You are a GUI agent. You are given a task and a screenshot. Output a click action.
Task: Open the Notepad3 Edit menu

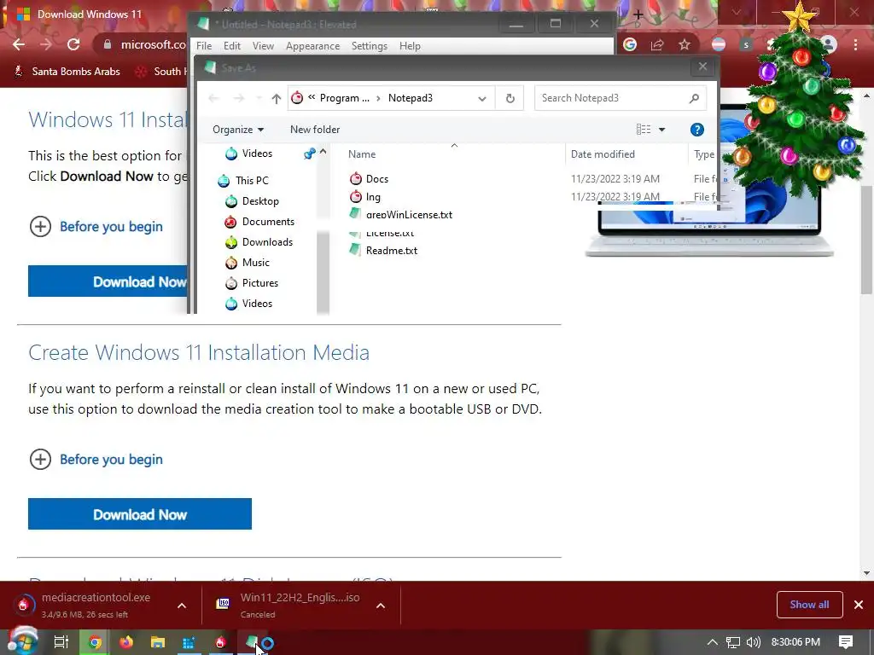tap(232, 46)
